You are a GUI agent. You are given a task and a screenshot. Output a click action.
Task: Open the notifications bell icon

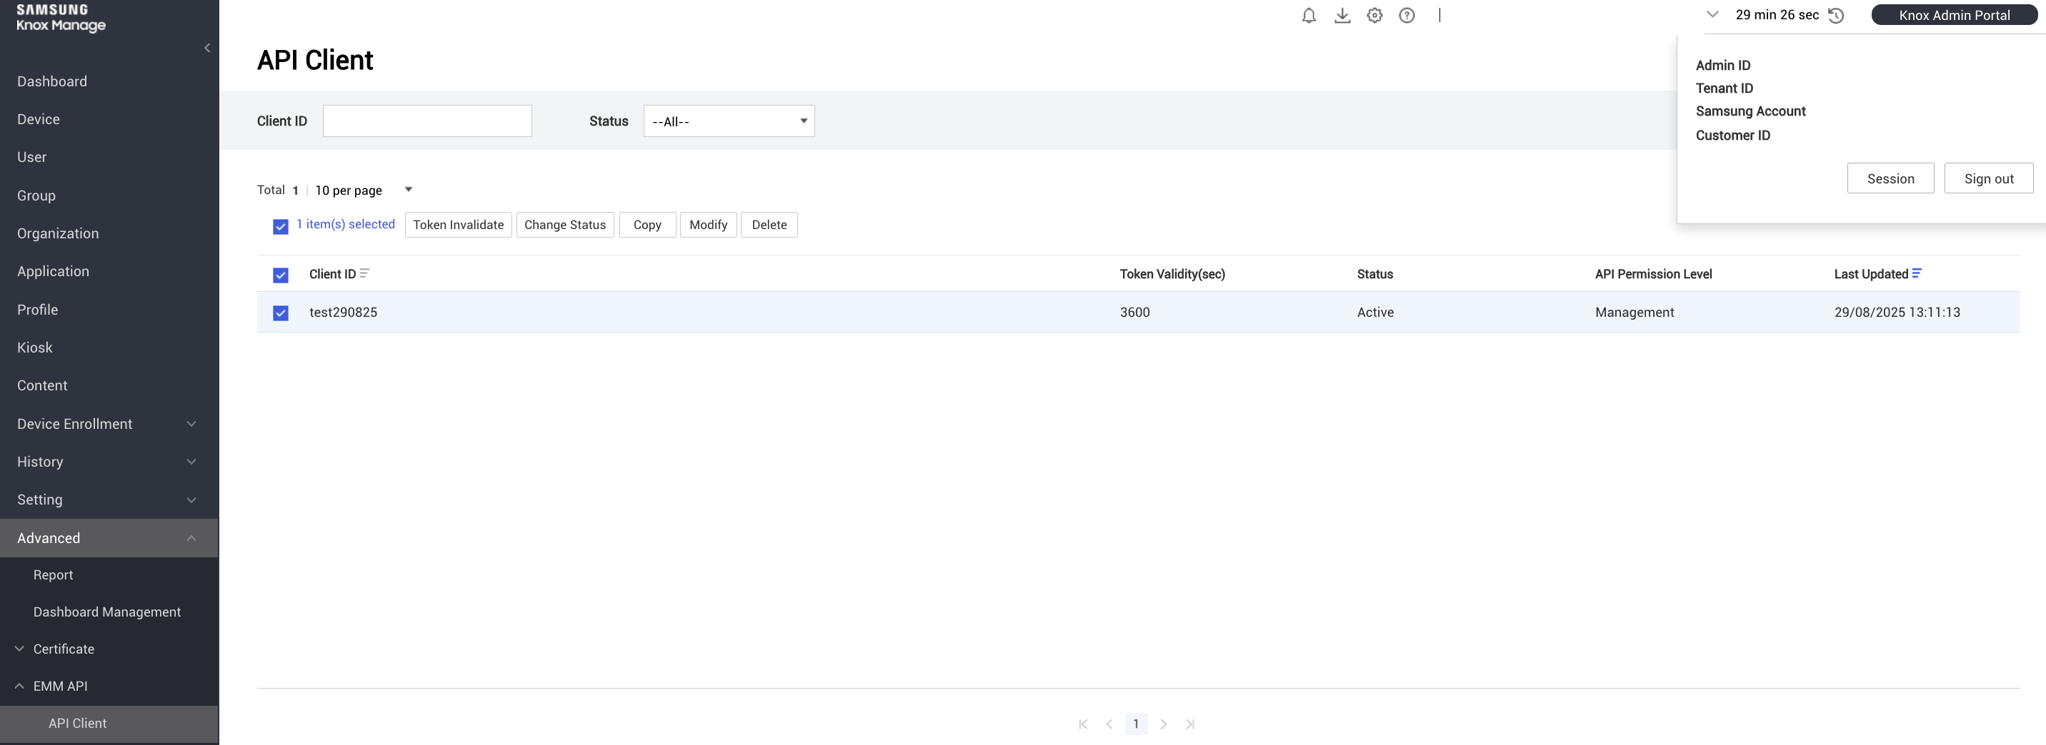[1308, 16]
